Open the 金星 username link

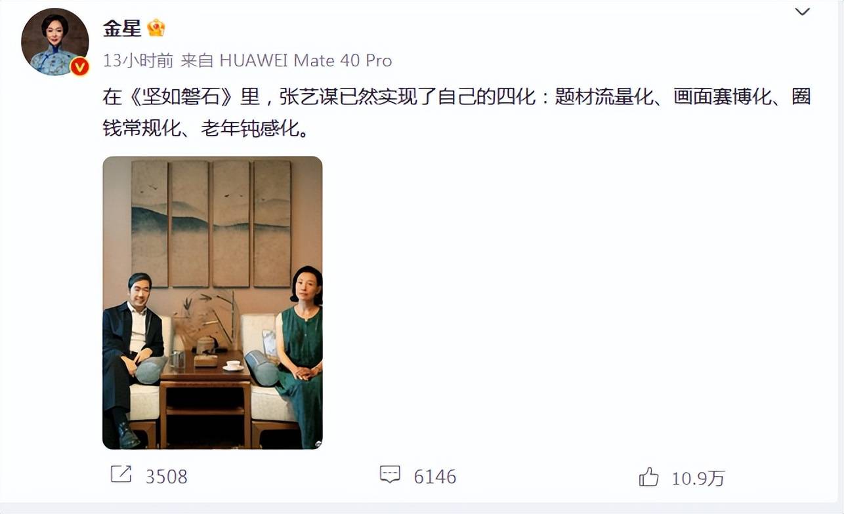pyautogui.click(x=122, y=28)
